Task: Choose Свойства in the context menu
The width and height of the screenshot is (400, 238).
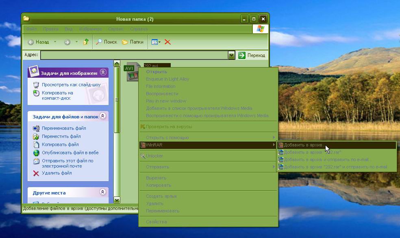Action: click(x=208, y=222)
